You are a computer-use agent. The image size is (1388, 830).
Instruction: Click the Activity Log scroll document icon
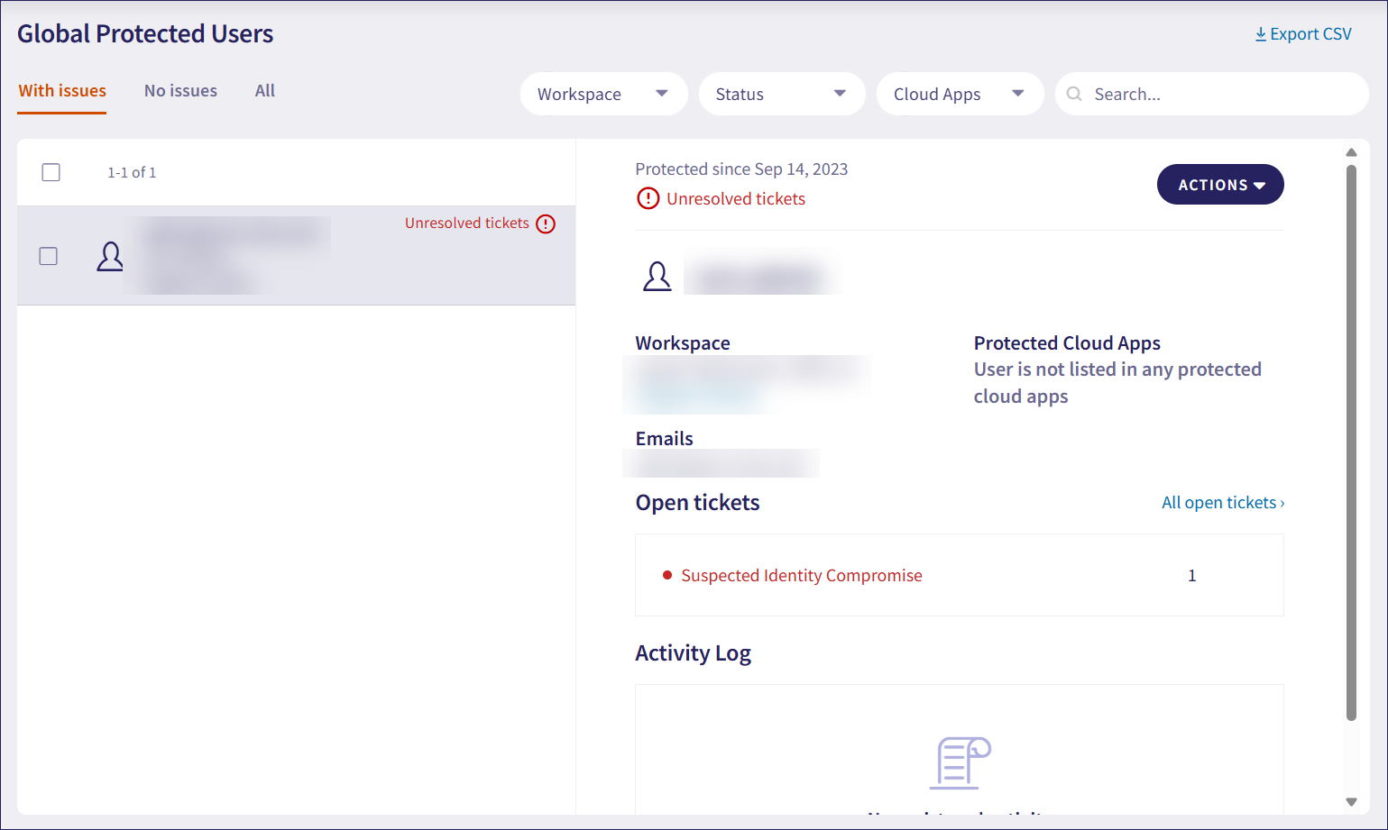[x=960, y=762]
